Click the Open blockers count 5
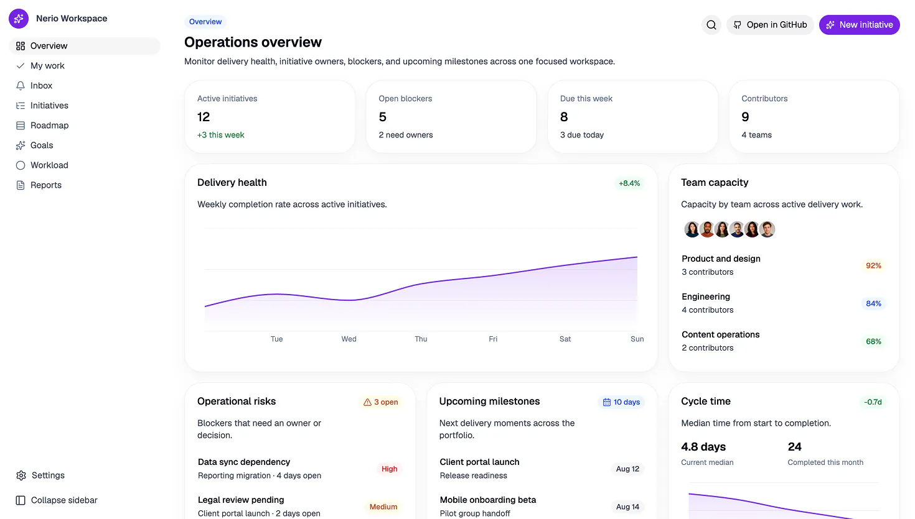 [x=383, y=117]
